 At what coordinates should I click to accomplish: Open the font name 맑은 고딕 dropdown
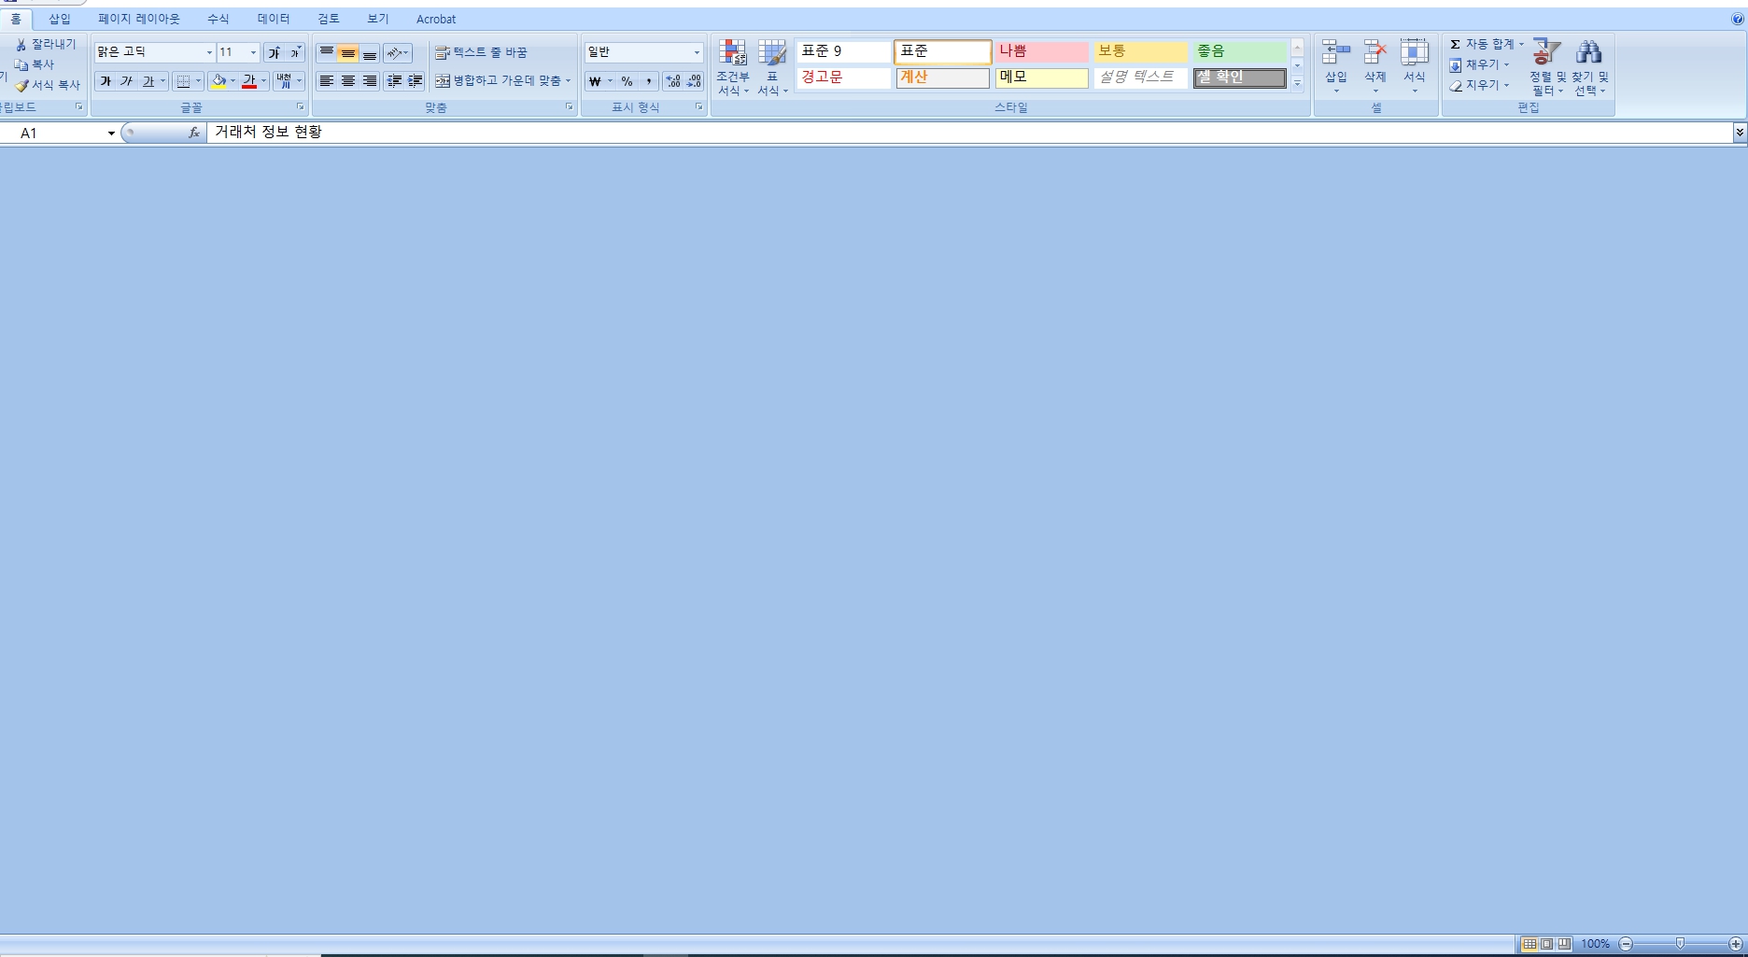point(209,52)
